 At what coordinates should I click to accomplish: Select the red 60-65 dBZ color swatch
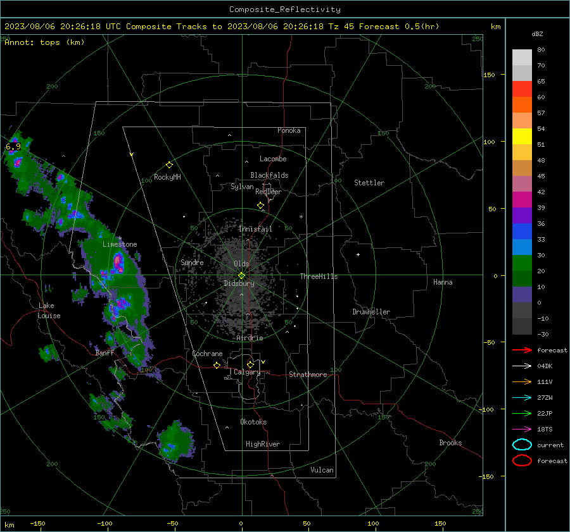[x=522, y=89]
